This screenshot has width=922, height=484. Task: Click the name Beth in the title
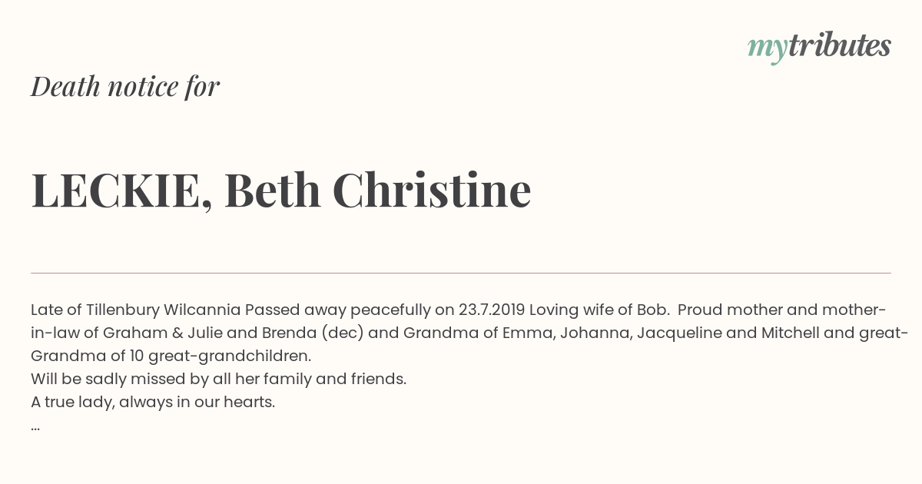click(x=272, y=190)
